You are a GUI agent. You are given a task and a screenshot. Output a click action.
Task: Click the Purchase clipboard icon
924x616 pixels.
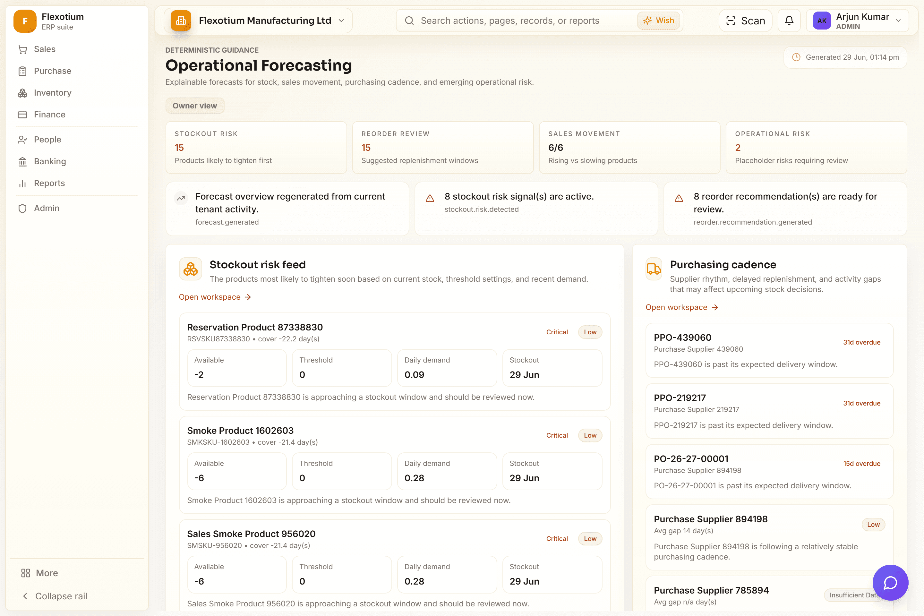23,71
